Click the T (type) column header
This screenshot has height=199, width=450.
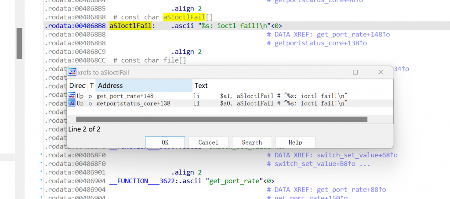91,85
